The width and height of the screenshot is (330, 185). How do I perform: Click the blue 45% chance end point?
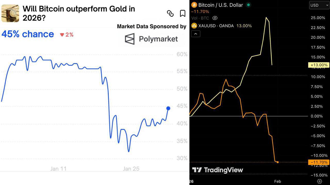point(168,108)
